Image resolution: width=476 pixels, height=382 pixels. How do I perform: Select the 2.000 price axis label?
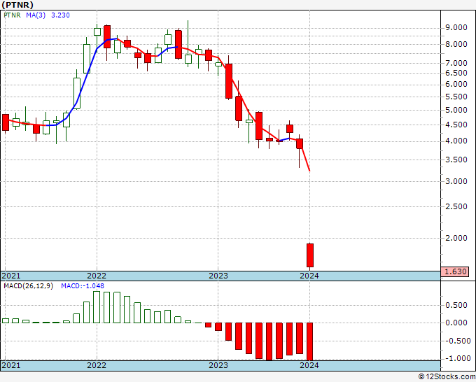pyautogui.click(x=456, y=238)
